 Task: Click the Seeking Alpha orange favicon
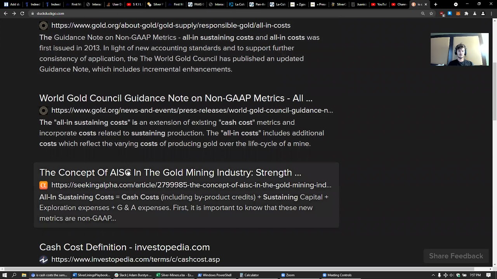[x=43, y=185]
